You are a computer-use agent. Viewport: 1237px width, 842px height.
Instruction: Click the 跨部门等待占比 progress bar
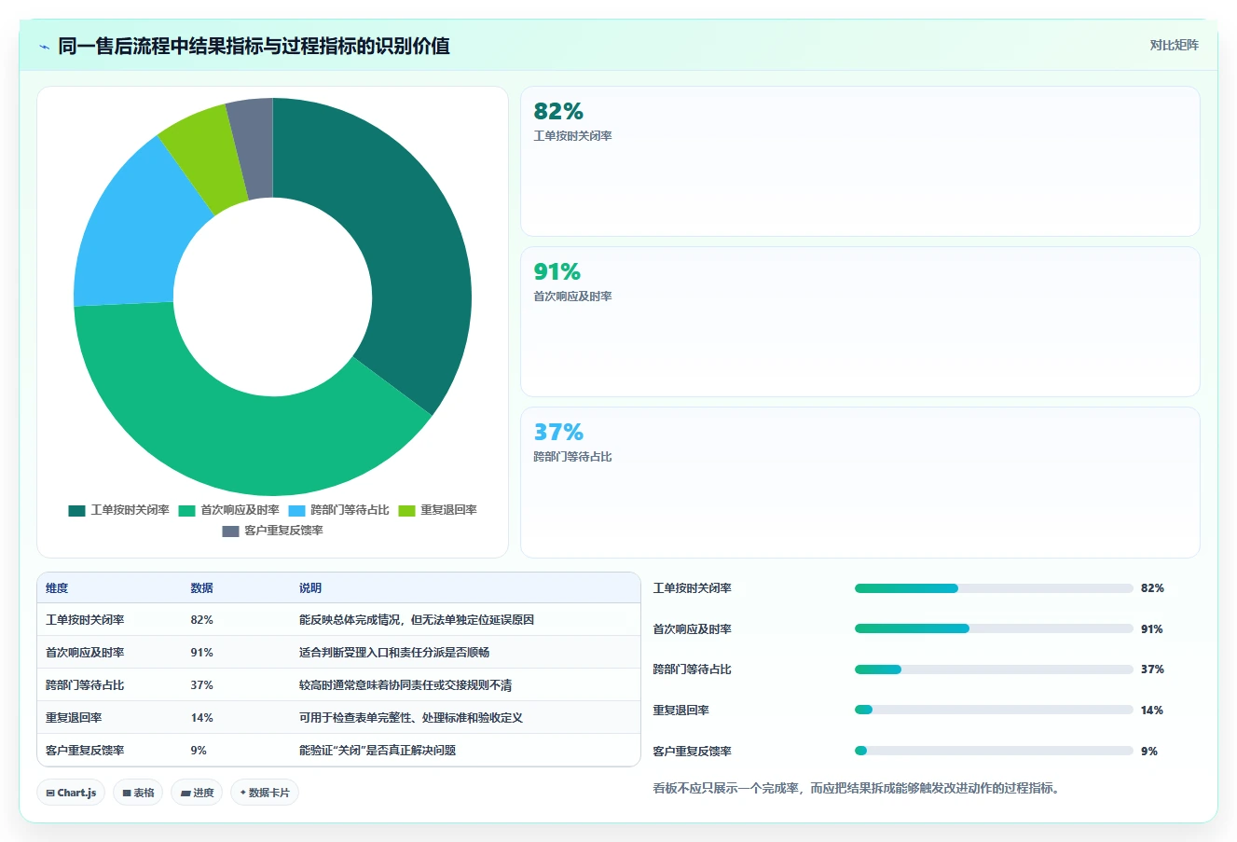point(994,669)
